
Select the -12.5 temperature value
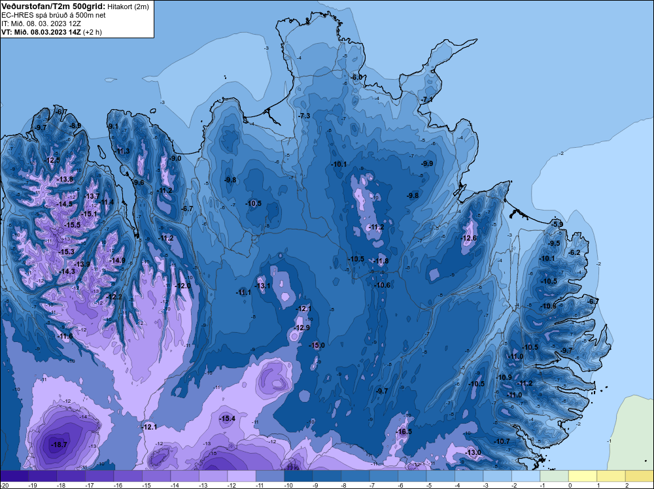tap(52, 160)
